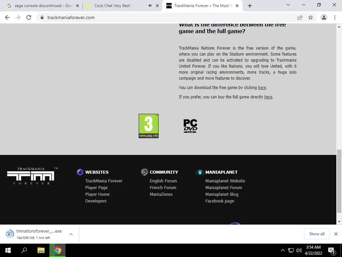Open the Developers link
This screenshot has height=257, width=342.
(x=96, y=201)
